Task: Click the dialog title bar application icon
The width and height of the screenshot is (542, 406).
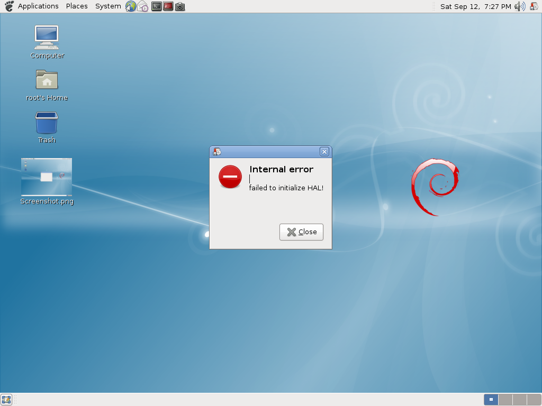Action: tap(217, 152)
